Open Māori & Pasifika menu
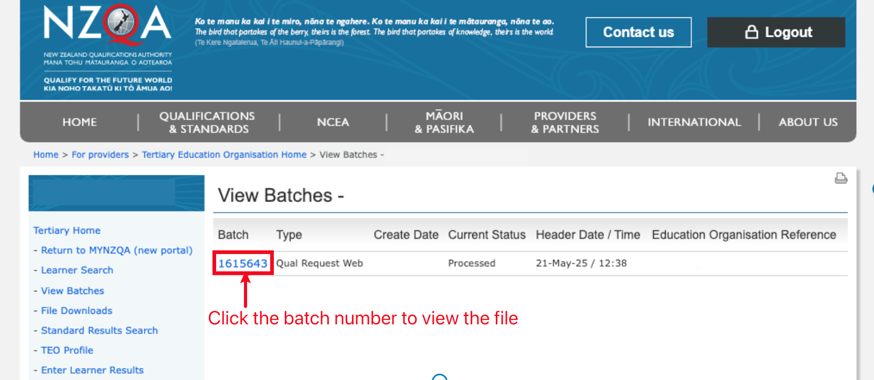This screenshot has height=380, width=874. coord(444,122)
